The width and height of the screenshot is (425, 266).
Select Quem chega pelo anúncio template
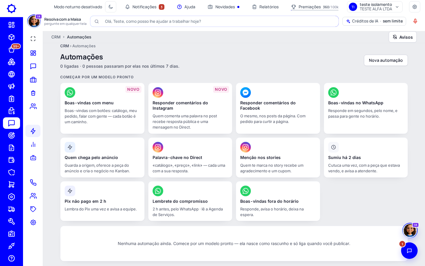point(102,158)
